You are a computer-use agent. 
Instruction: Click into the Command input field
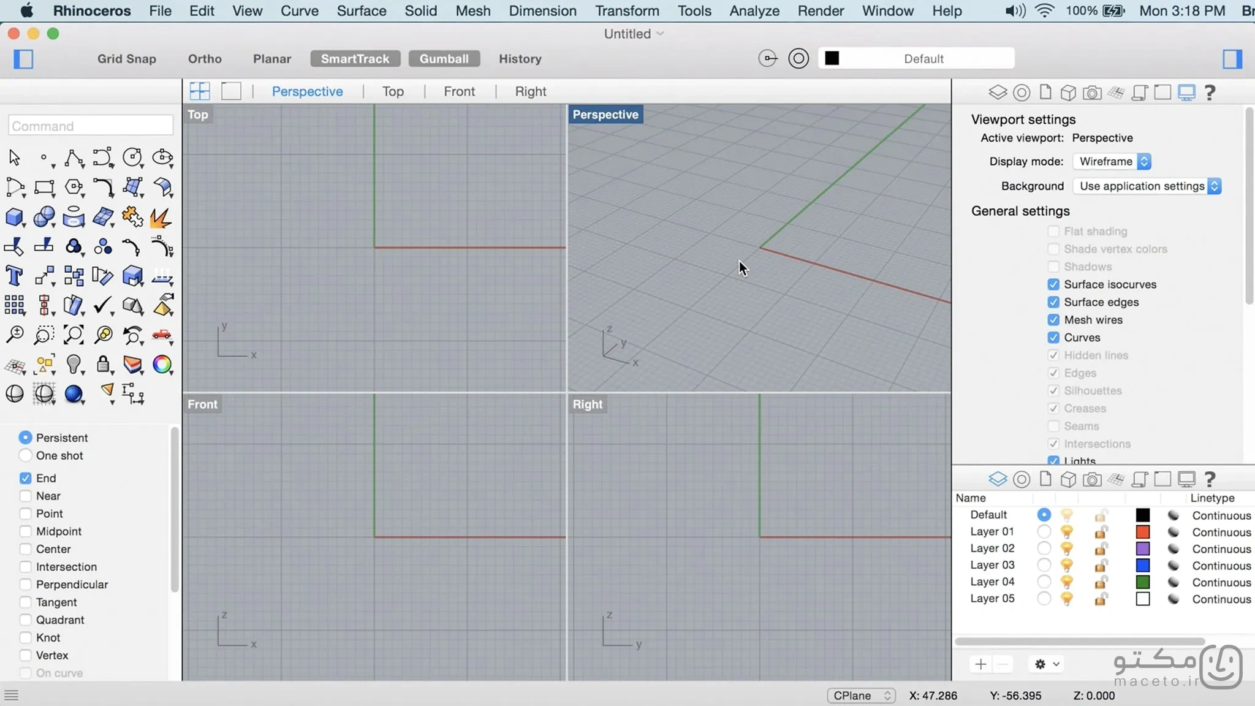point(91,126)
